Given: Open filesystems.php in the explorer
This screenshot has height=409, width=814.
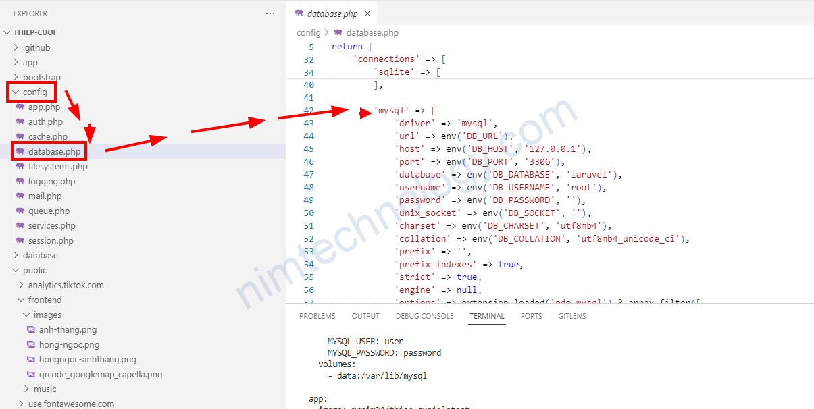Looking at the screenshot, I should 57,167.
